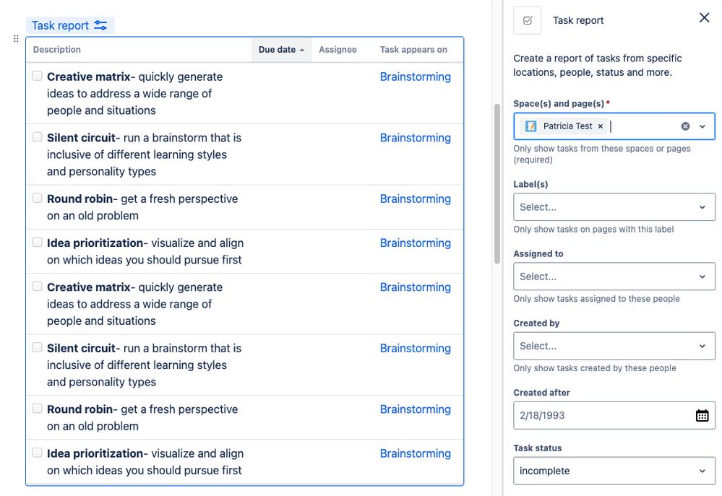Click the vertical scrollbar of the page
This screenshot has height=496, width=722.
pos(497,180)
